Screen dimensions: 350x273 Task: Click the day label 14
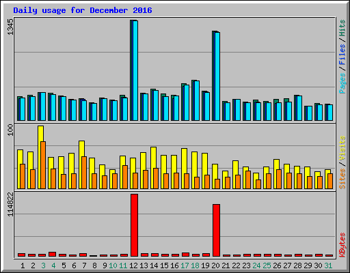pyautogui.click(x=154, y=265)
